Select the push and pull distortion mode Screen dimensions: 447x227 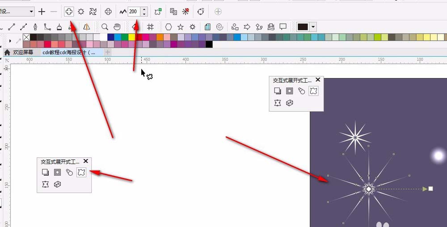pos(69,12)
